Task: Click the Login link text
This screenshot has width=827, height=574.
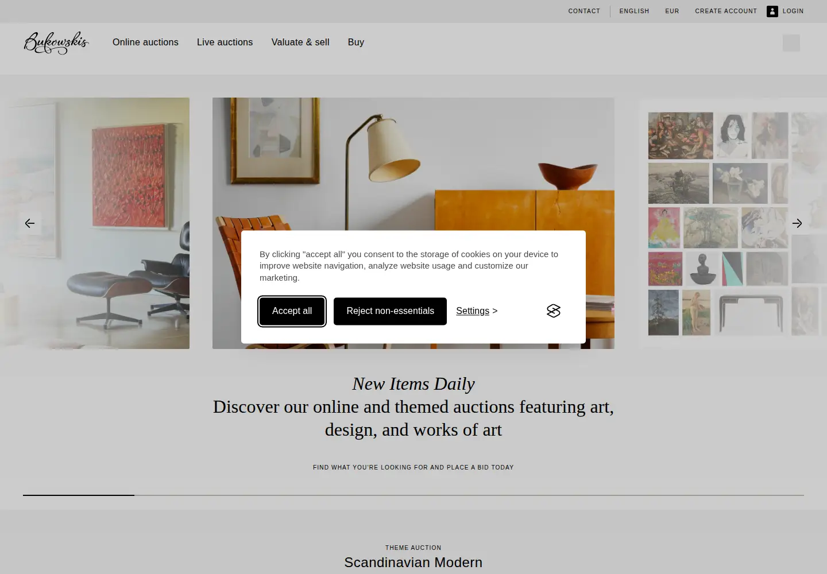Action: click(x=793, y=11)
